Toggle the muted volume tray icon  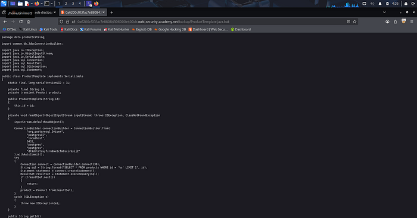click(372, 4)
